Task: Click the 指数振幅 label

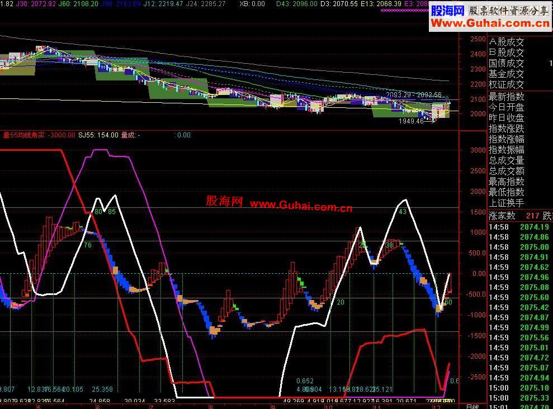Action: [x=507, y=149]
